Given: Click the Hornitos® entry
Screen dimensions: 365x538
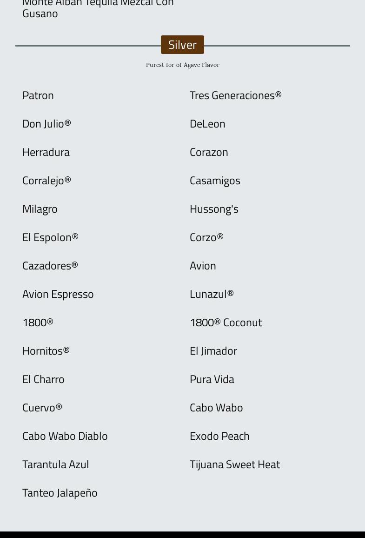Looking at the screenshot, I should click(x=46, y=351).
